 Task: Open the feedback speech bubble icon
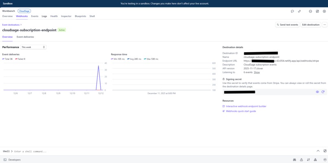[293, 11]
